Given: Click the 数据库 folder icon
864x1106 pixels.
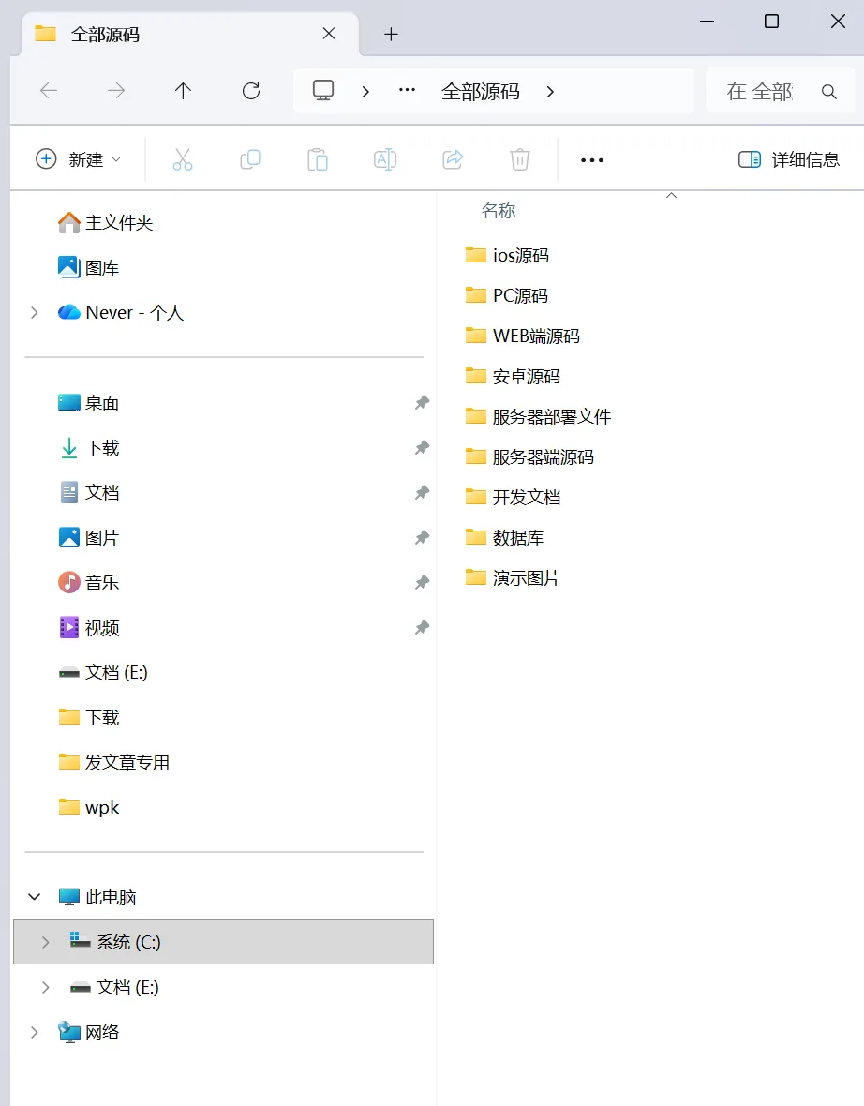Looking at the screenshot, I should point(475,537).
